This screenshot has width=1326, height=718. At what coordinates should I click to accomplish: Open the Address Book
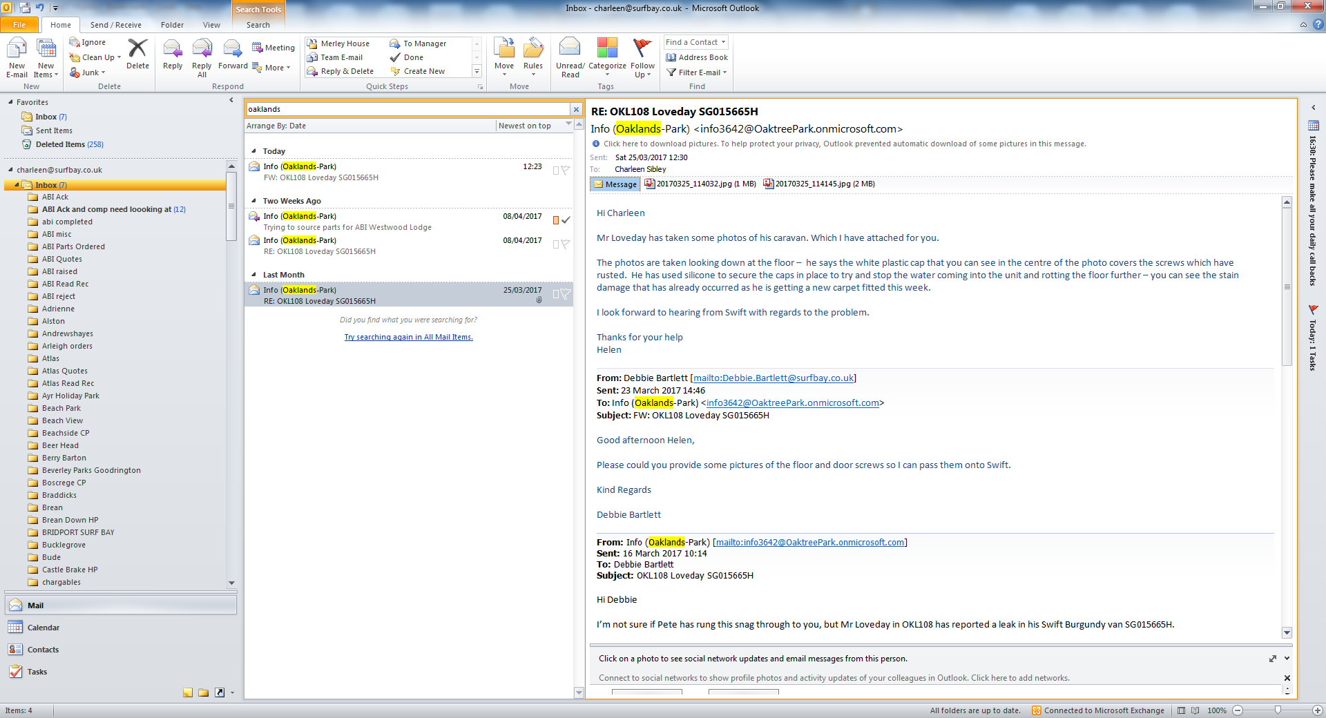tap(697, 57)
